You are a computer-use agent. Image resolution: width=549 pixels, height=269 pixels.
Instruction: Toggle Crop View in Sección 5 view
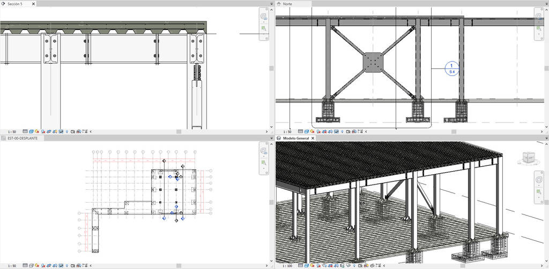[x=49, y=132]
